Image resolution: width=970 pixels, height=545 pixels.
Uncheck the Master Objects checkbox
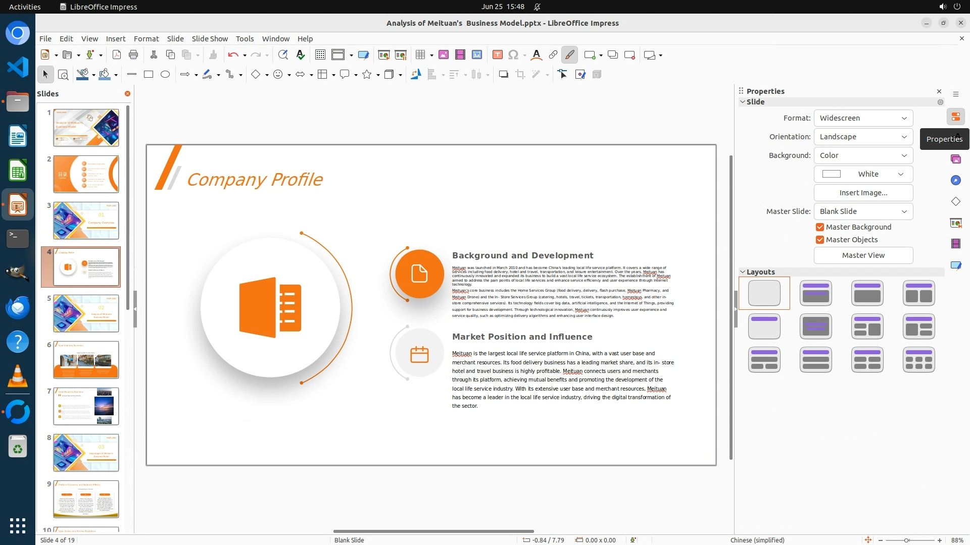pos(820,240)
